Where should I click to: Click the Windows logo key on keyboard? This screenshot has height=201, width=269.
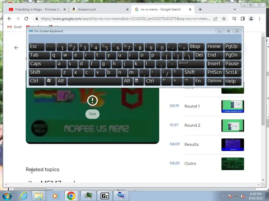pyautogui.click(x=50, y=81)
